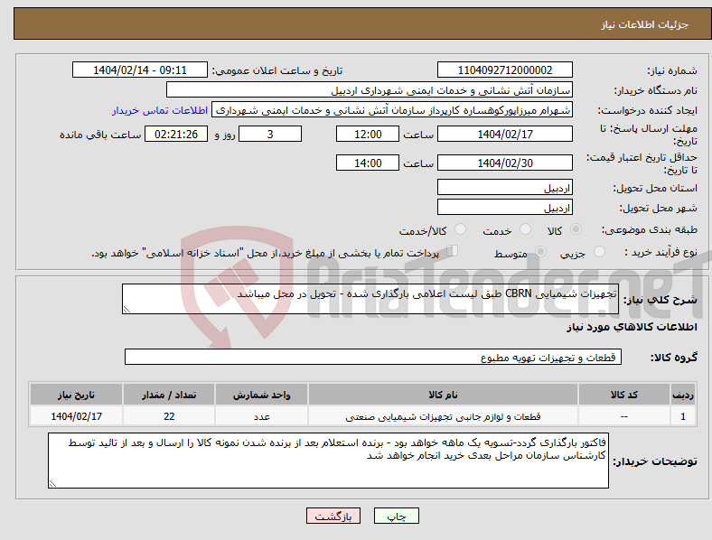Open the اطلاعات تماس خریدار link
The height and width of the screenshot is (540, 712).
coord(160,110)
